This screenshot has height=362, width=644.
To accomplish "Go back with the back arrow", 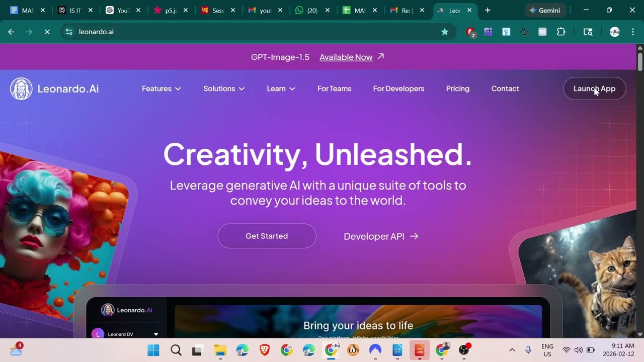I will click(x=11, y=32).
